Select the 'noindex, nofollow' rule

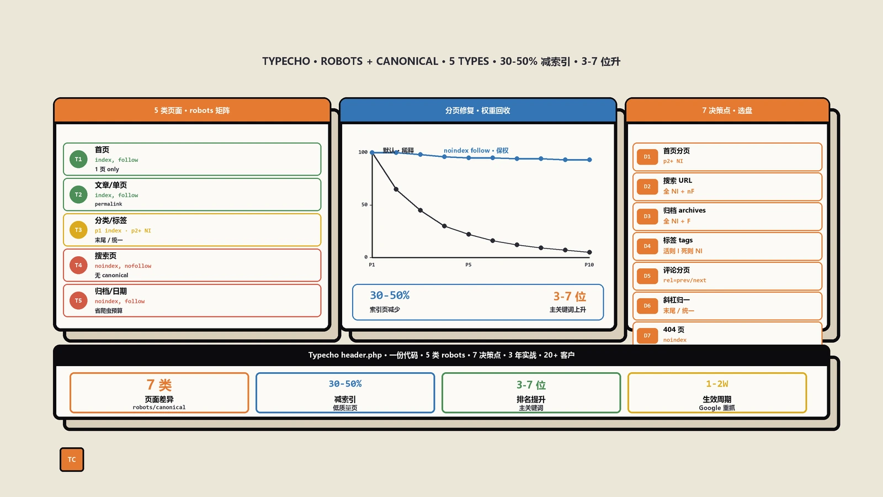pos(123,266)
